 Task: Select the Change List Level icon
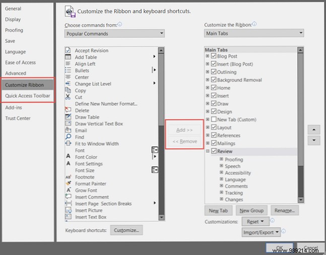(68, 84)
